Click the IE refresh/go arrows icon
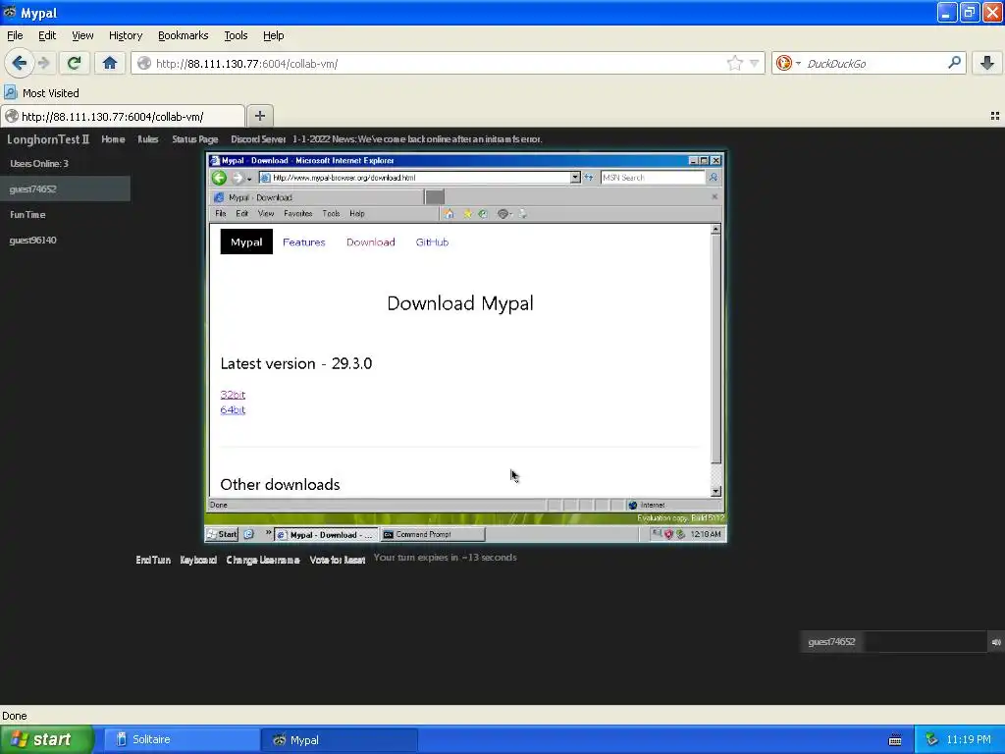The width and height of the screenshot is (1005, 754). (x=589, y=178)
